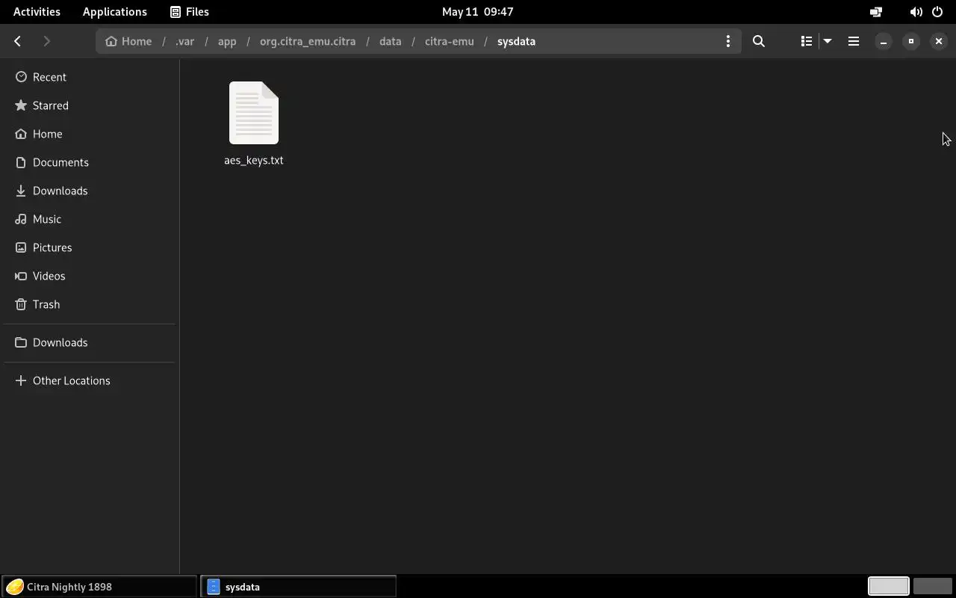
Task: Open the clock and calendar panel
Action: point(478,11)
